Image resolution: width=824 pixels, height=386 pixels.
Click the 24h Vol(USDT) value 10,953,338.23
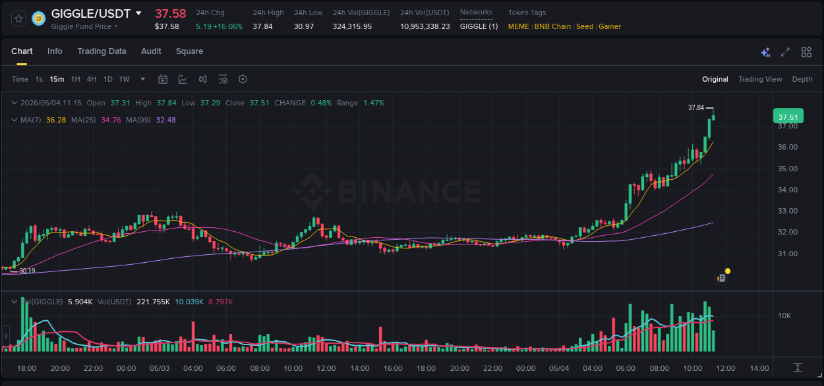tap(425, 26)
